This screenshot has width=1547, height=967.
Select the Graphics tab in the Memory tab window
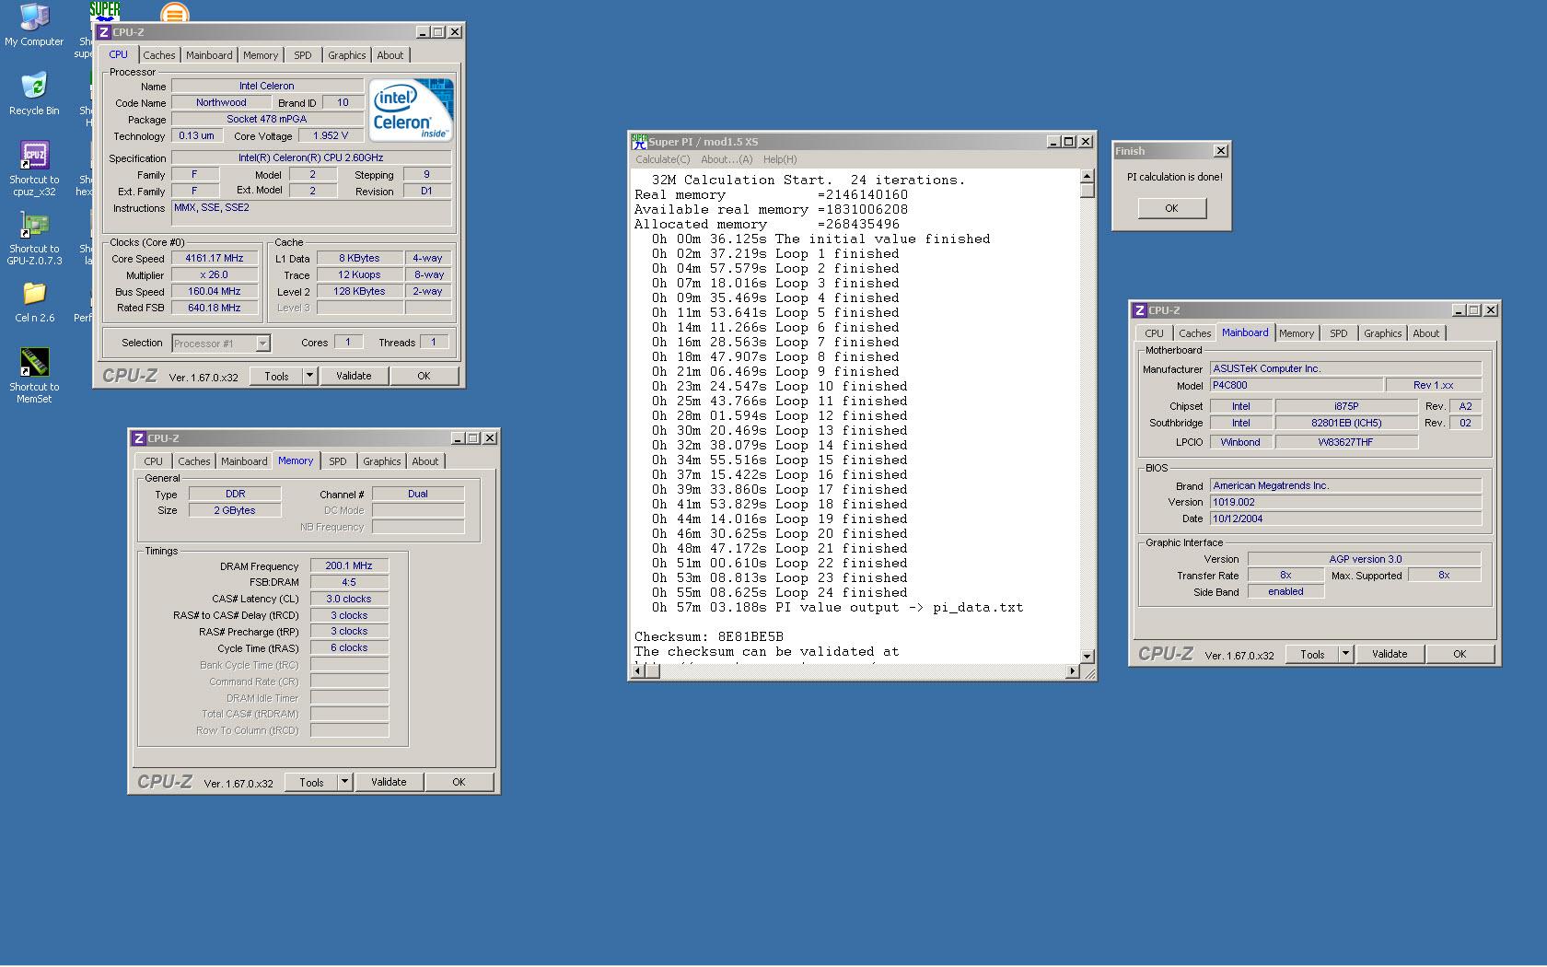382,461
